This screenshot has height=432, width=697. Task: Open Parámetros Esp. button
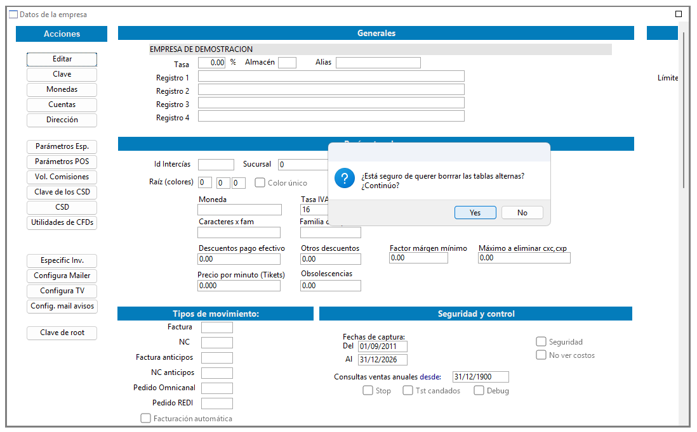coord(62,146)
